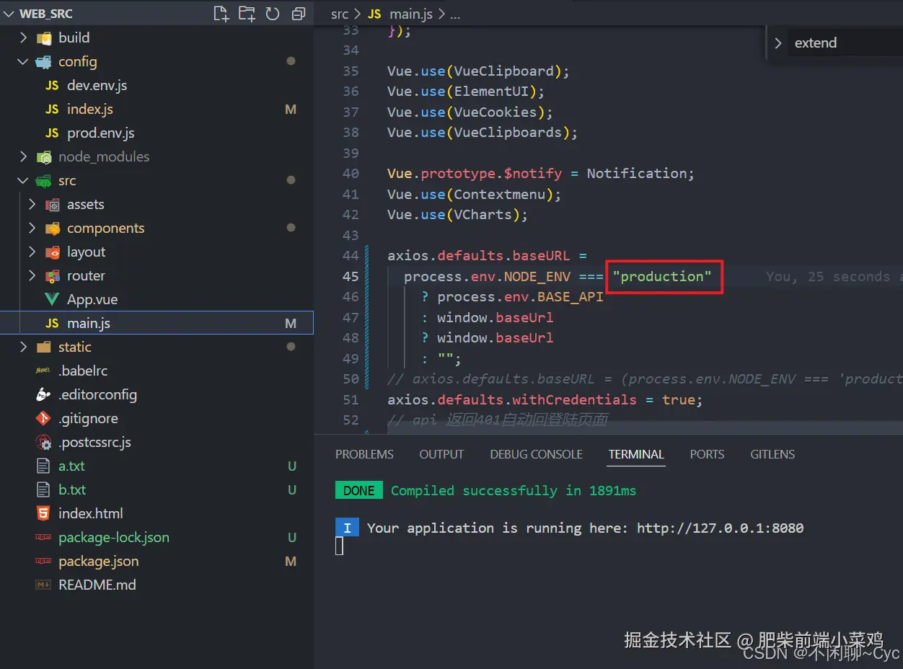Screen dimensions: 903x669
Task: Click the JS icon beside prod.env.js
Action: point(52,133)
